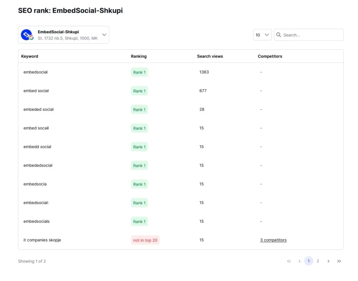Sort by Search views column header
Viewport: 358px width, 281px height.
click(210, 56)
